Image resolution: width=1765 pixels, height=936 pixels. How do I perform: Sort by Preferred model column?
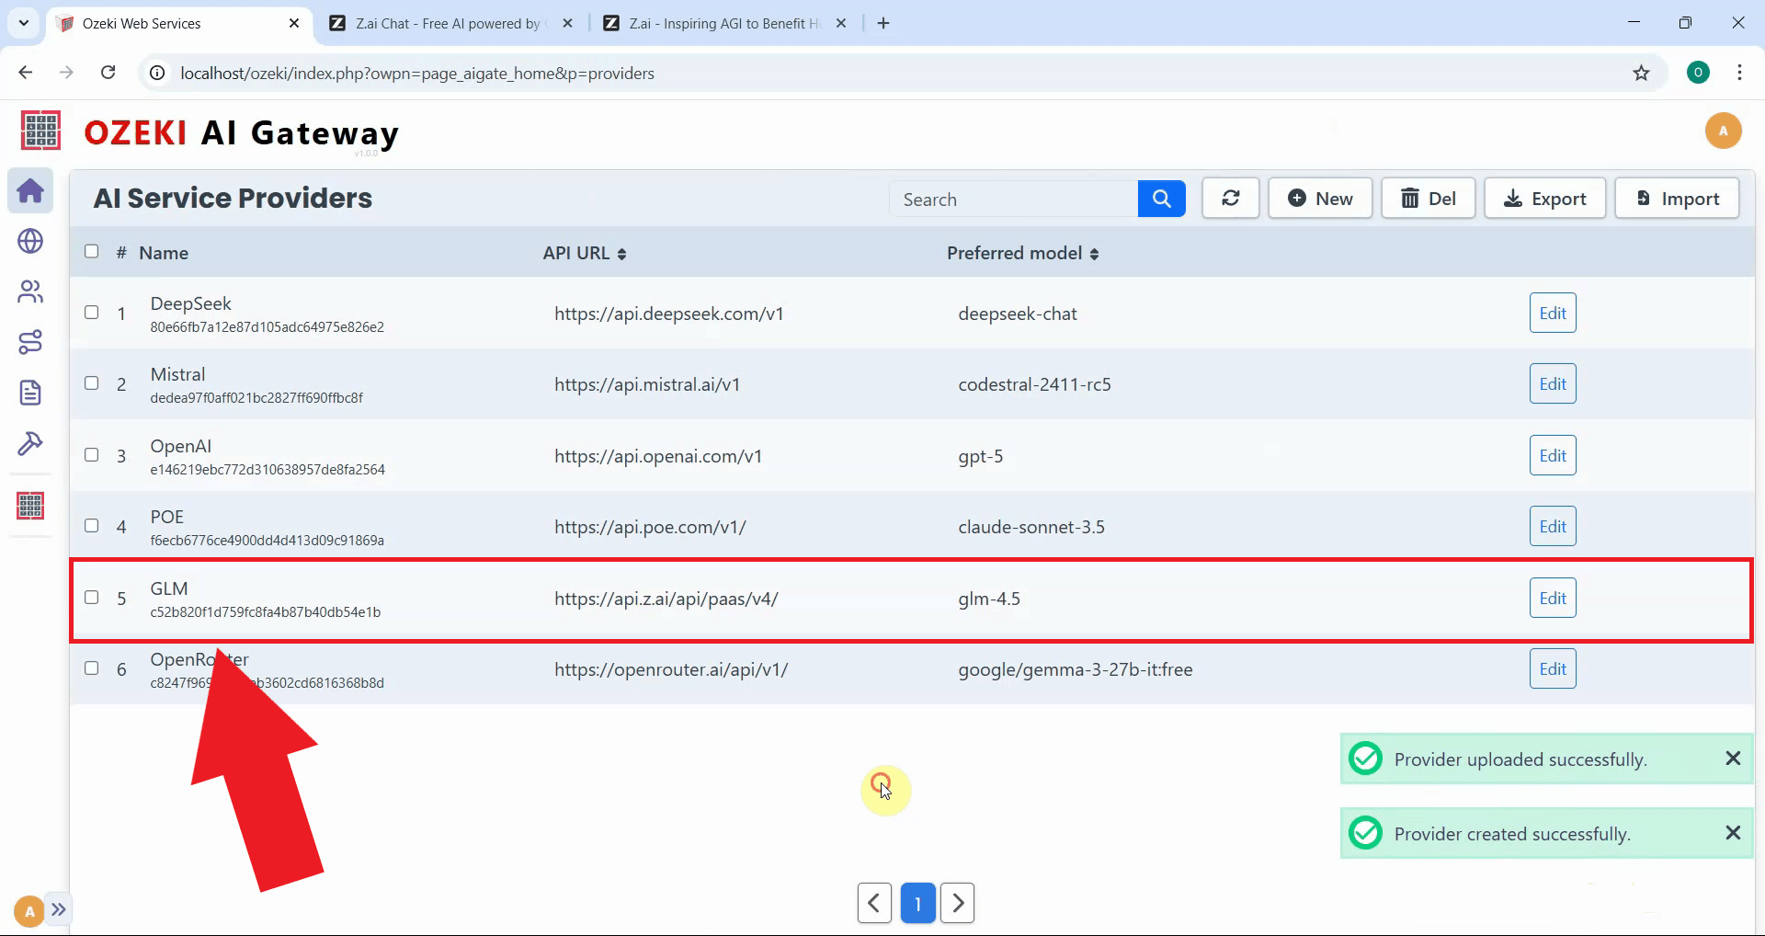point(1022,254)
